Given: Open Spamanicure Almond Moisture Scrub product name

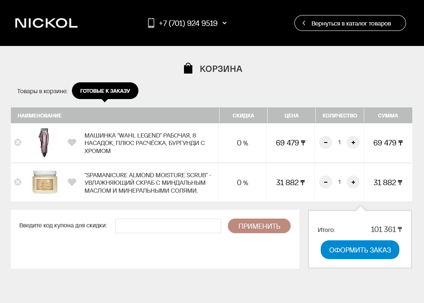Looking at the screenshot, I should click(148, 183).
